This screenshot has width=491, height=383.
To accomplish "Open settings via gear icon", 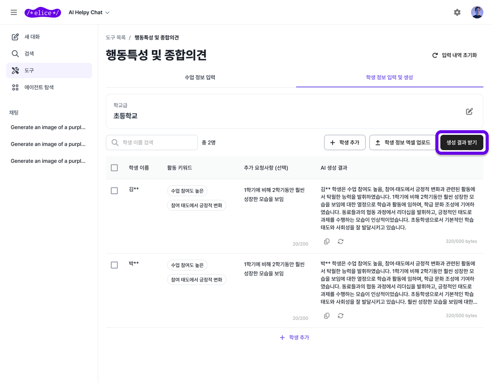I will pyautogui.click(x=457, y=12).
